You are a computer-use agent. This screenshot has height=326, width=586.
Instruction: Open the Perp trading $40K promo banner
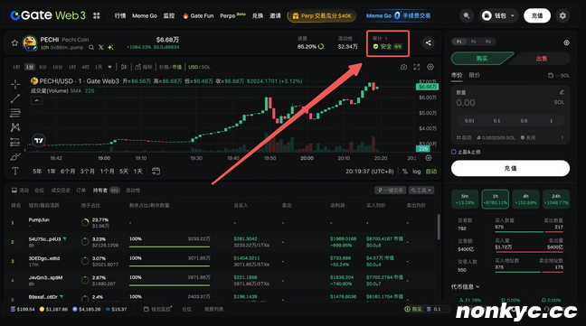point(322,15)
